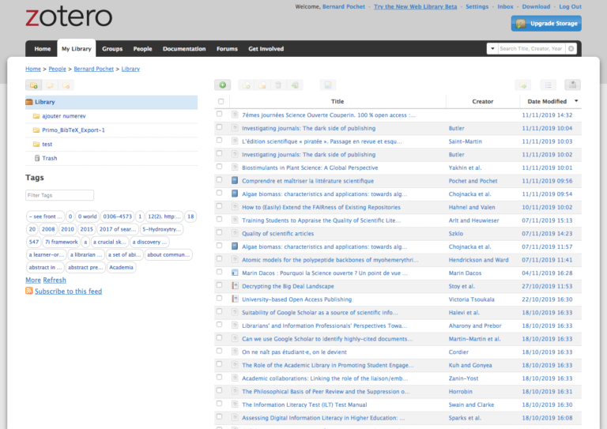The image size is (607, 429).
Task: Check the box for 7émes journées Science Ouverte
Action: pos(220,114)
